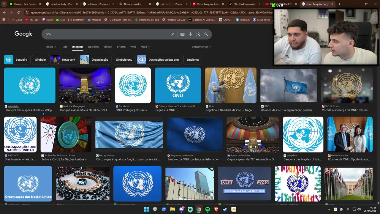Image resolution: width=380 pixels, height=214 pixels.
Task: Filter images by Emblema chip
Action: tap(193, 60)
